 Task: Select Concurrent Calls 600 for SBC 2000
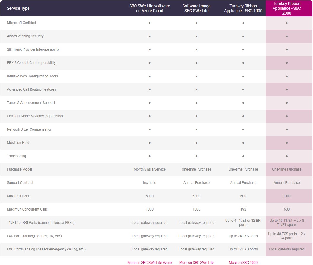click(x=287, y=209)
